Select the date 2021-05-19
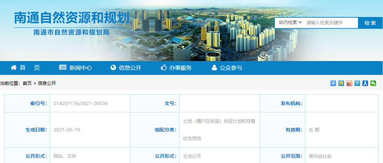Viewport: 383px width, 163px height. pos(67,130)
